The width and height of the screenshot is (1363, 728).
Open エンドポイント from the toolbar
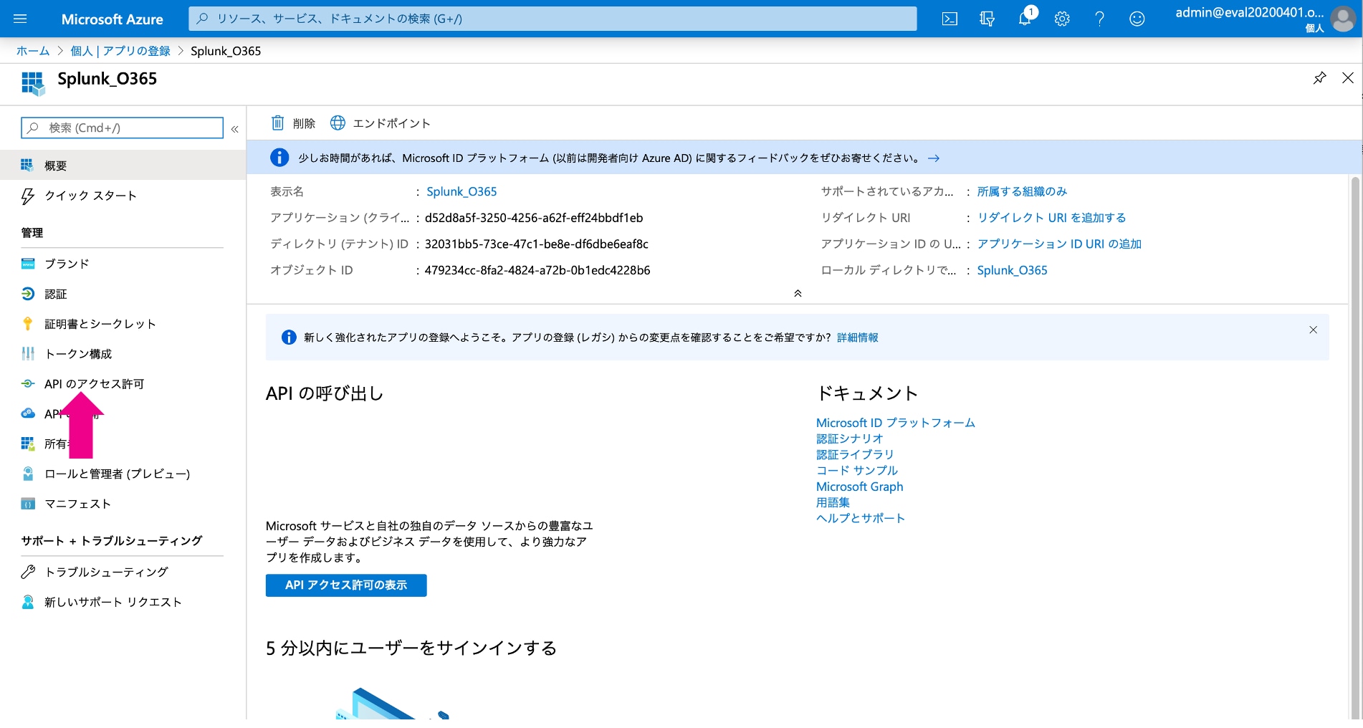point(380,123)
